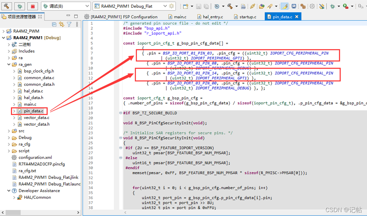Image resolution: width=367 pixels, height=216 pixels.
Task: Expand the Includes node
Action: [9, 51]
